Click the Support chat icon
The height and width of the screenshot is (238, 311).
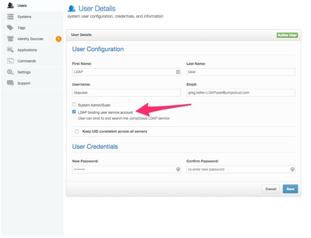point(10,83)
